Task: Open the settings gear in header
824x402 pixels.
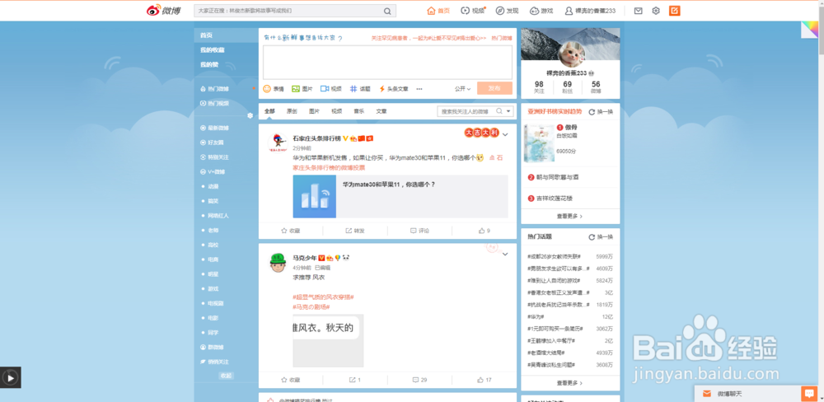Action: pos(656,11)
